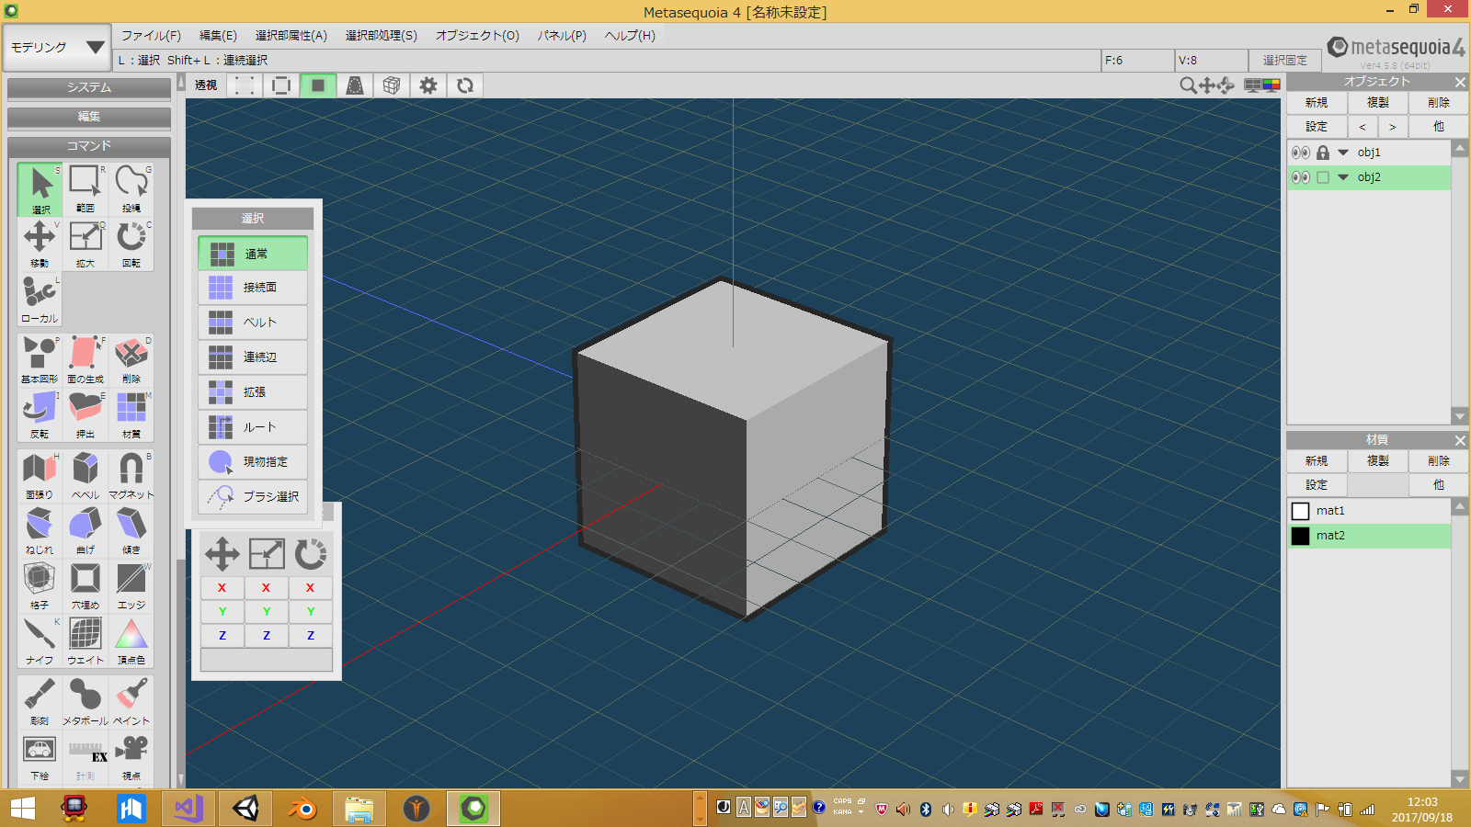Click 複製 in the material panel
Viewport: 1471px width, 827px height.
(x=1377, y=461)
